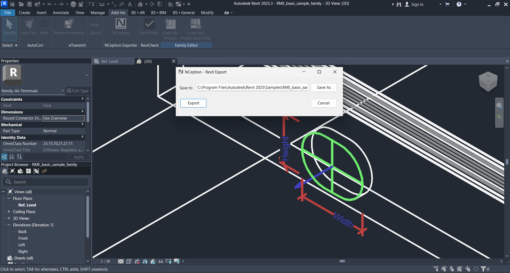
Task: Click the Undo arrow in the quick access toolbar
Action: 49,4
